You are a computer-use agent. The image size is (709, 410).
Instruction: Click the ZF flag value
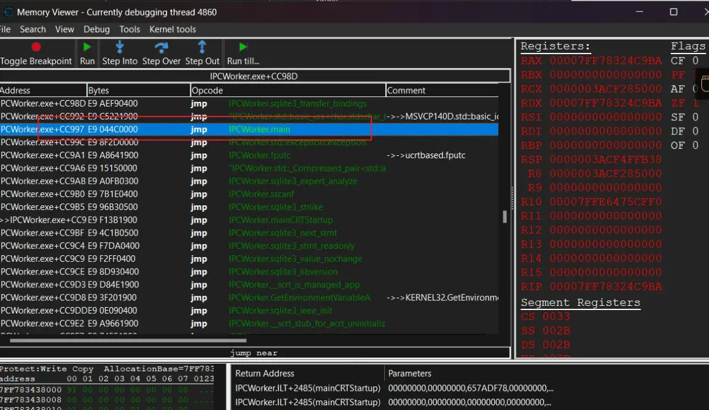pyautogui.click(x=695, y=103)
